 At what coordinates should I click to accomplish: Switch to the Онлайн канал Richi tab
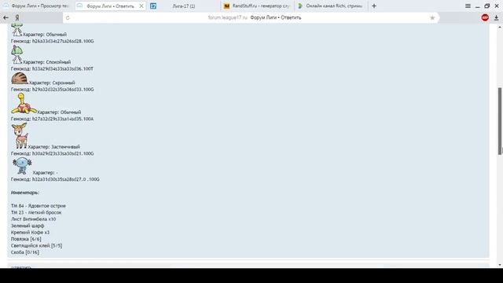(x=330, y=6)
